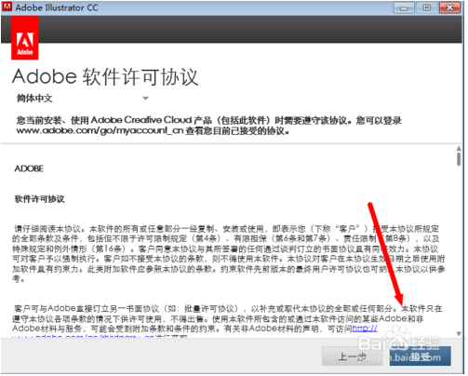Click the 接受 (Accept) button
The width and height of the screenshot is (468, 376).
click(x=420, y=356)
